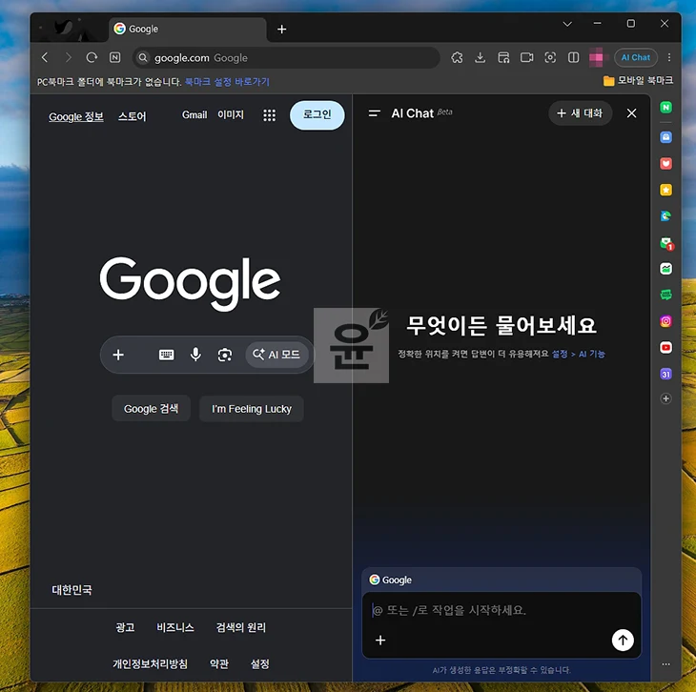Focus the AI Chat message input
This screenshot has width=696, height=692.
502,610
